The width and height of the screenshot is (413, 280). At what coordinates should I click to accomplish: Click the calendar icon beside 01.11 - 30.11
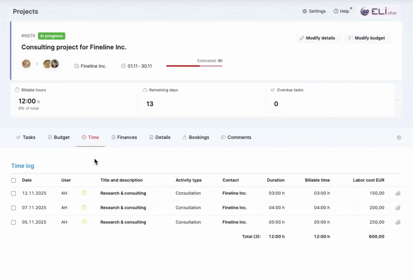tap(124, 66)
